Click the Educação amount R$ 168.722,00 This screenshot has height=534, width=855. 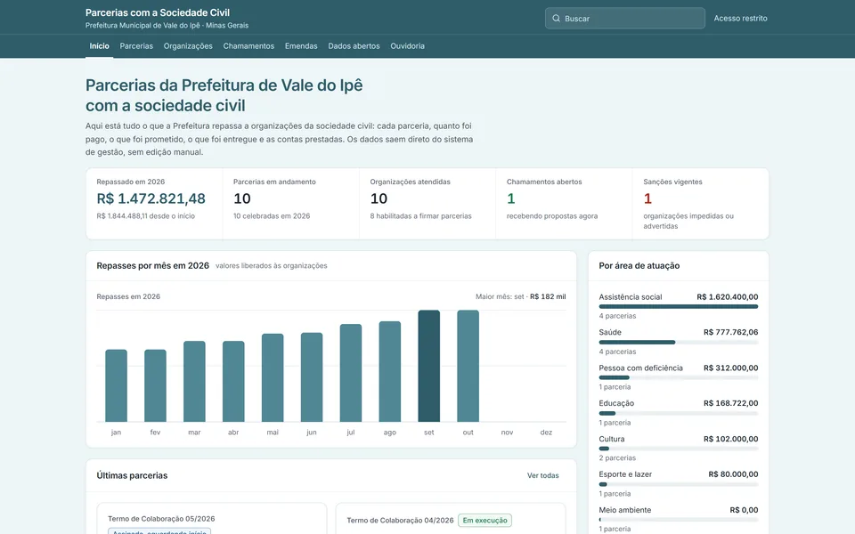[x=730, y=404]
